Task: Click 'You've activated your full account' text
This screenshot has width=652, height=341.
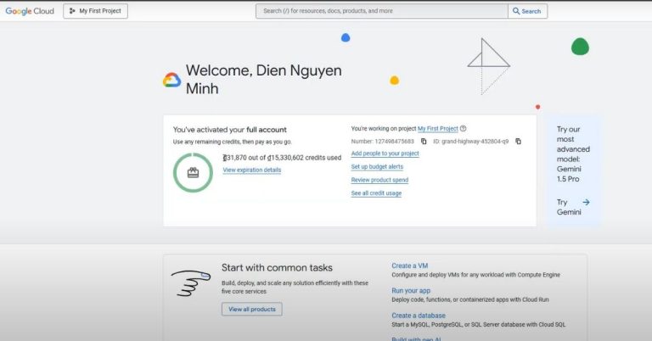Action: point(229,130)
